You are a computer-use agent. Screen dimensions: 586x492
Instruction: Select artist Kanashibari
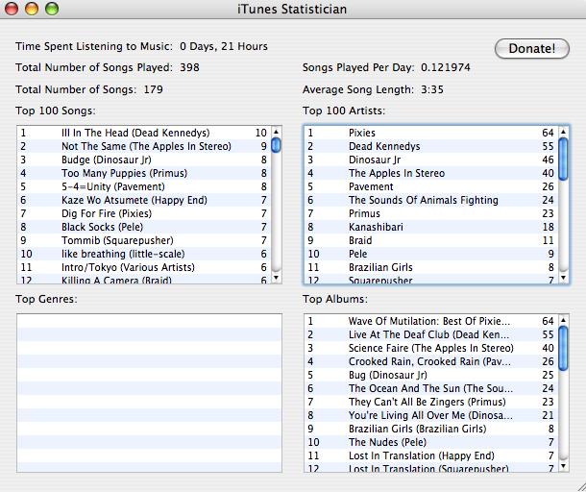coord(431,227)
